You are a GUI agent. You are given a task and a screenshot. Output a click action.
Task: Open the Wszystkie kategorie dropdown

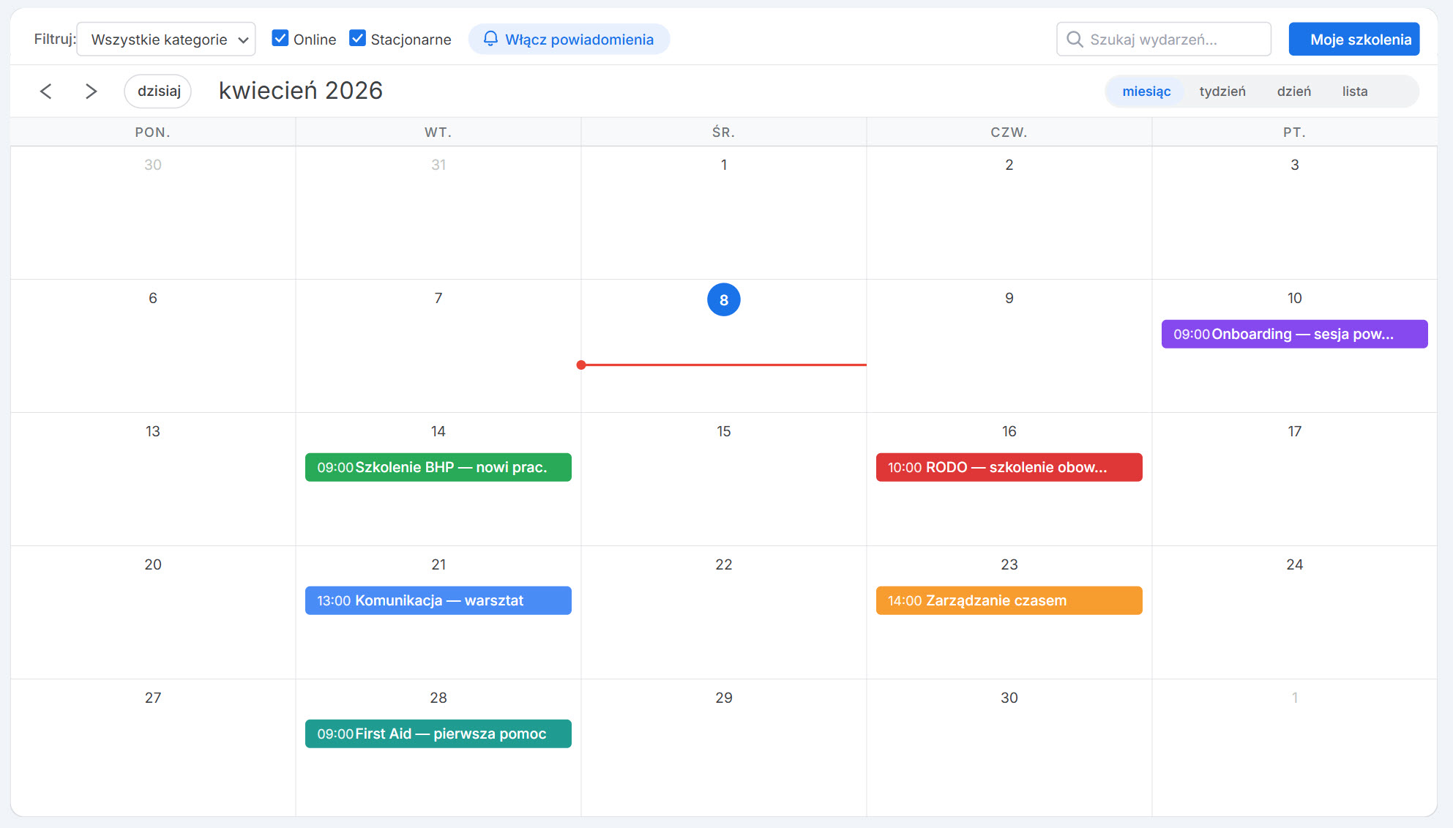pos(166,40)
